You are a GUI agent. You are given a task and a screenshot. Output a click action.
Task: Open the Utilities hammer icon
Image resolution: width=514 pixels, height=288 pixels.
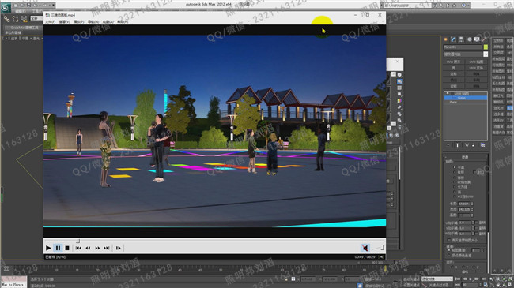484,39
